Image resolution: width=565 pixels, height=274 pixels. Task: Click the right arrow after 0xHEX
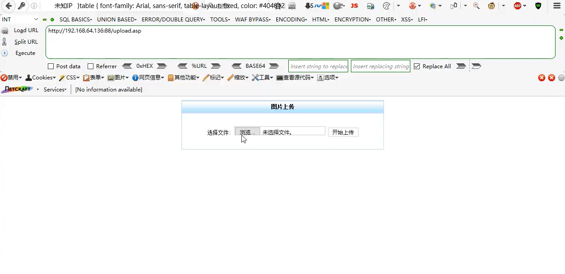[161, 66]
